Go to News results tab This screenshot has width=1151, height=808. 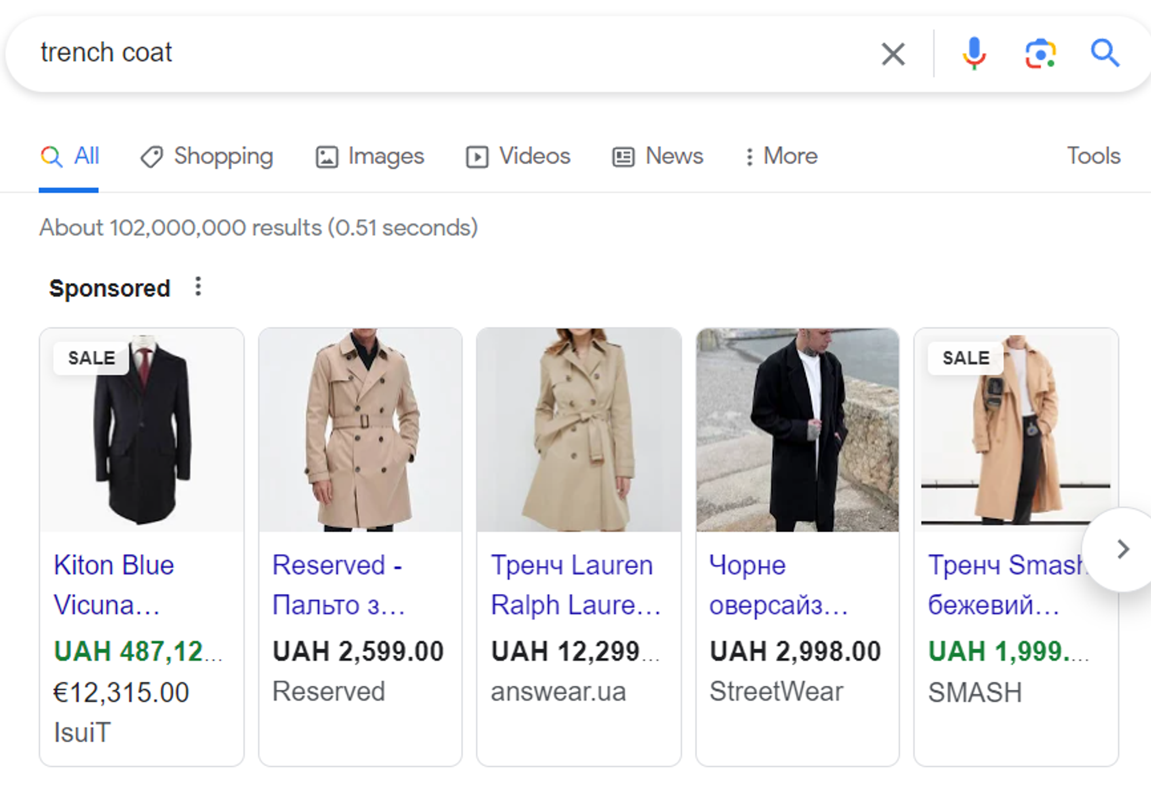tap(658, 156)
